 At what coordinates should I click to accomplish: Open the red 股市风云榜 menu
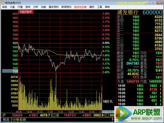pos(80,7)
